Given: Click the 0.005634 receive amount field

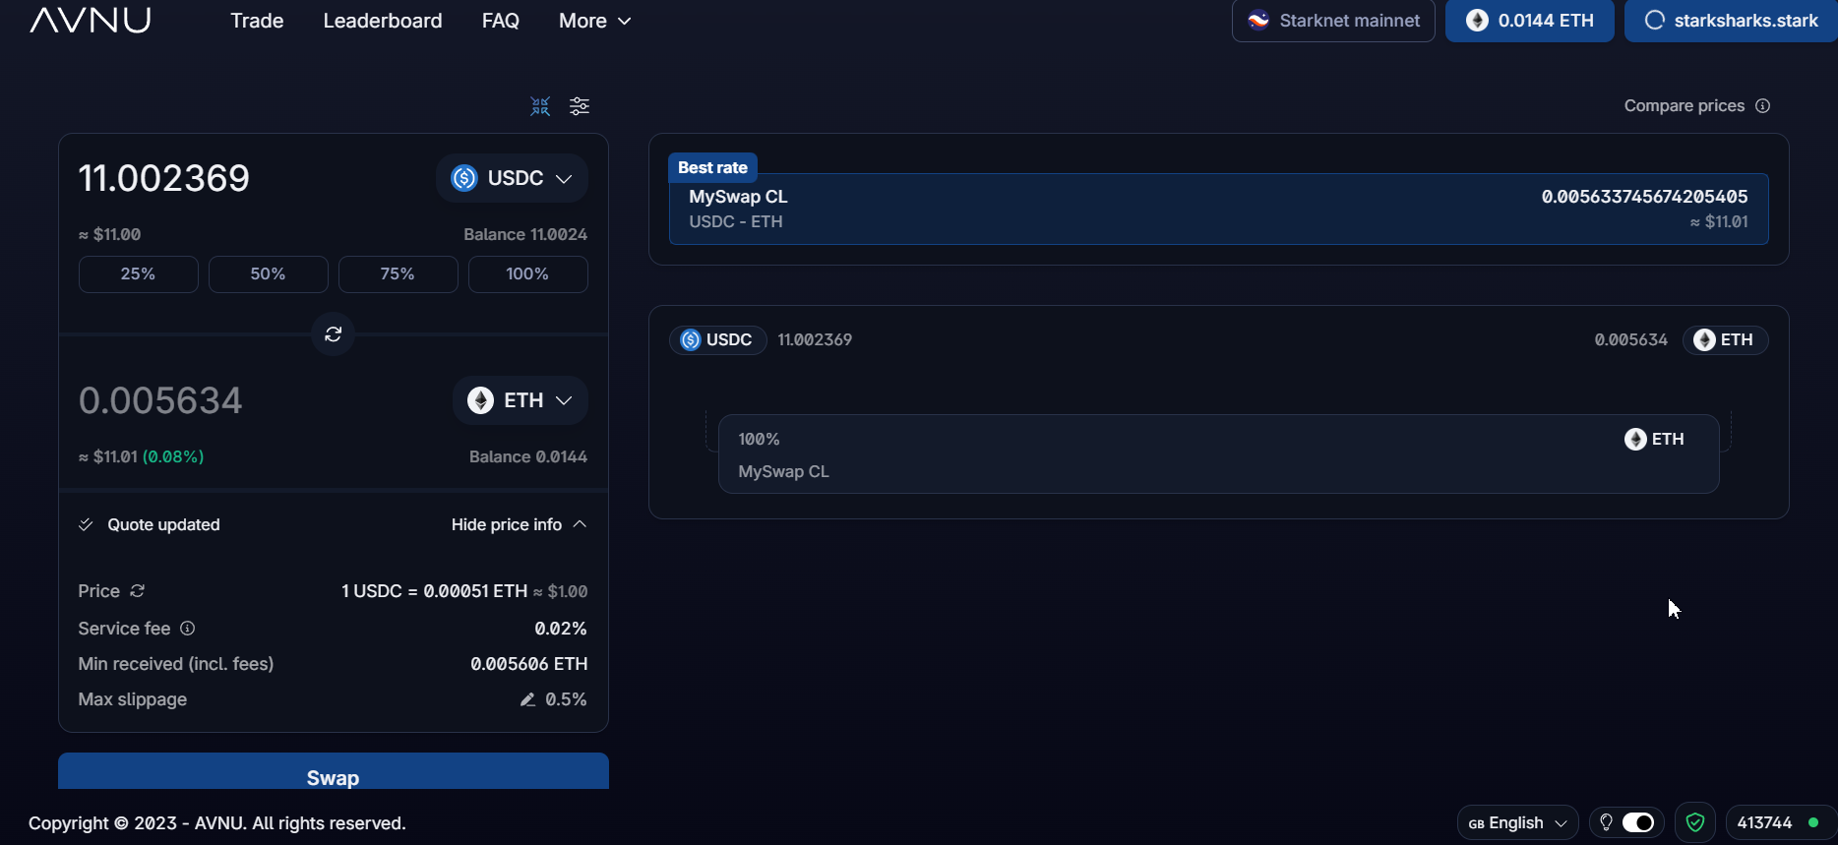Looking at the screenshot, I should coord(160,400).
